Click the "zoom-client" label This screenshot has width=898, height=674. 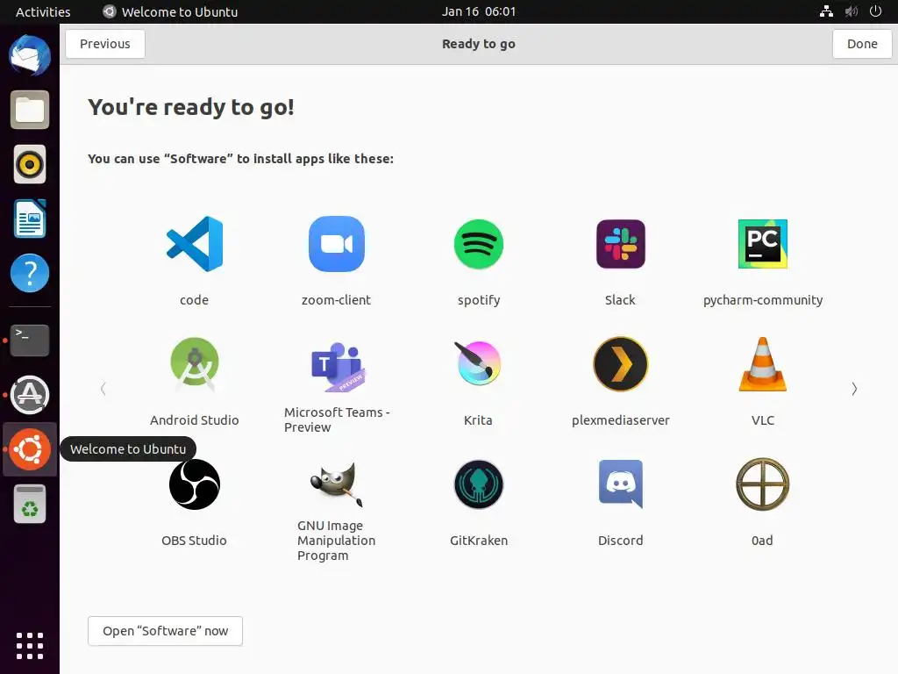336,300
